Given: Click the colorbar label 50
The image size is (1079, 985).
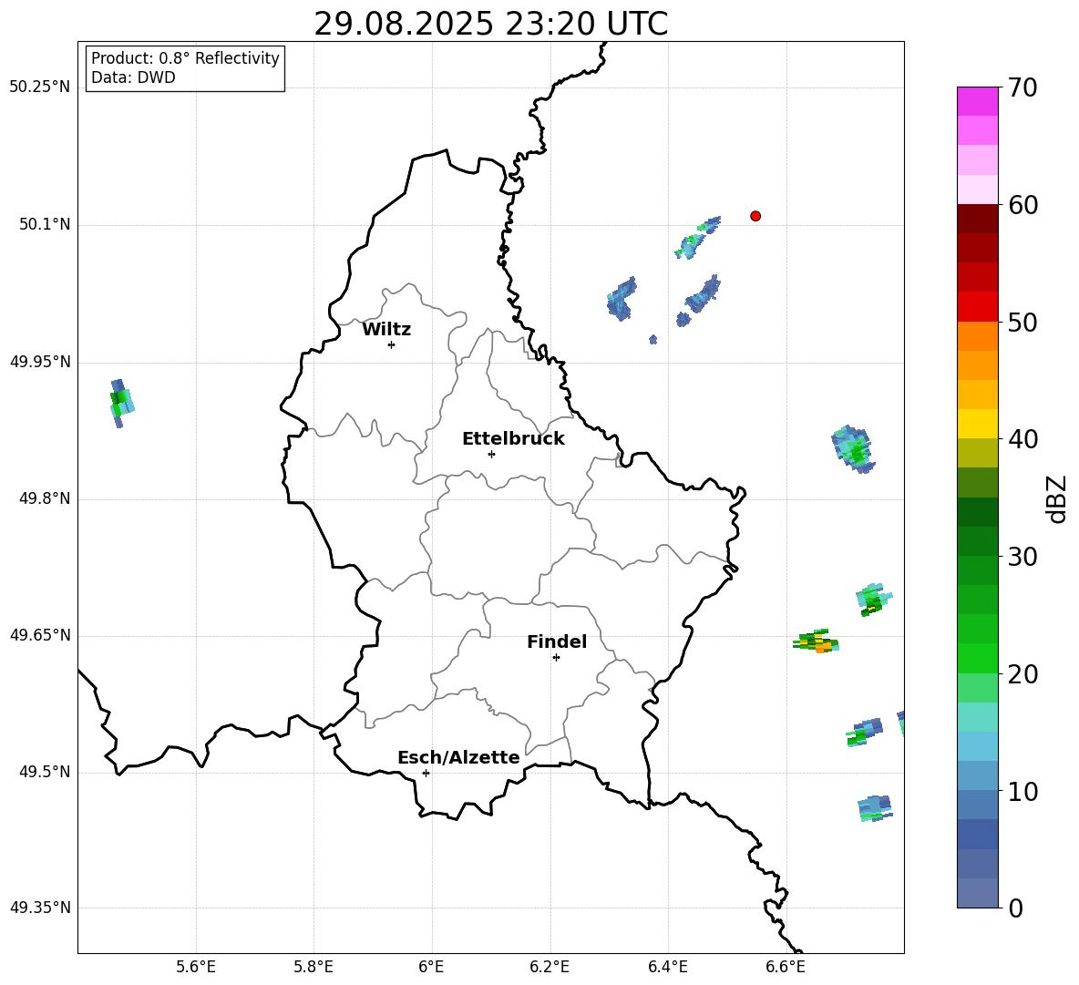Looking at the screenshot, I should pos(1022,322).
